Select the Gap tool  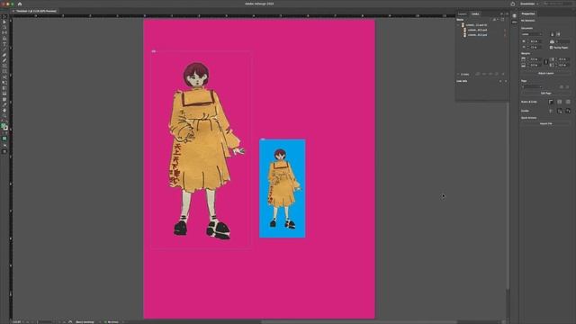(4, 32)
